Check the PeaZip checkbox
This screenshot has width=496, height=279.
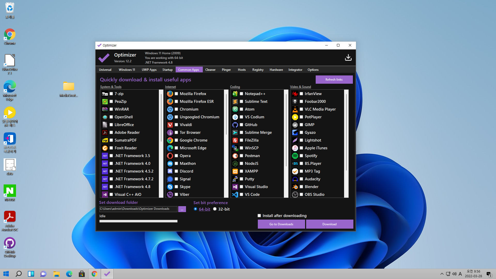tap(111, 102)
